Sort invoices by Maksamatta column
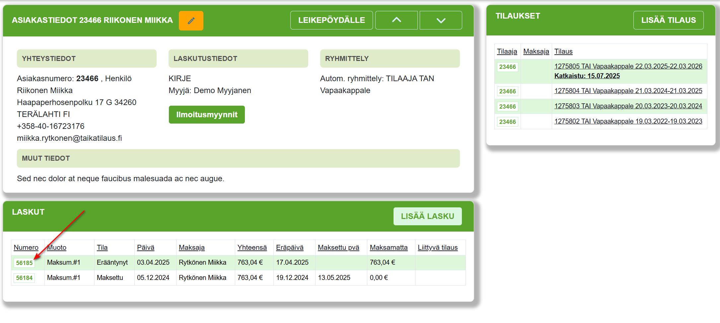 click(388, 247)
